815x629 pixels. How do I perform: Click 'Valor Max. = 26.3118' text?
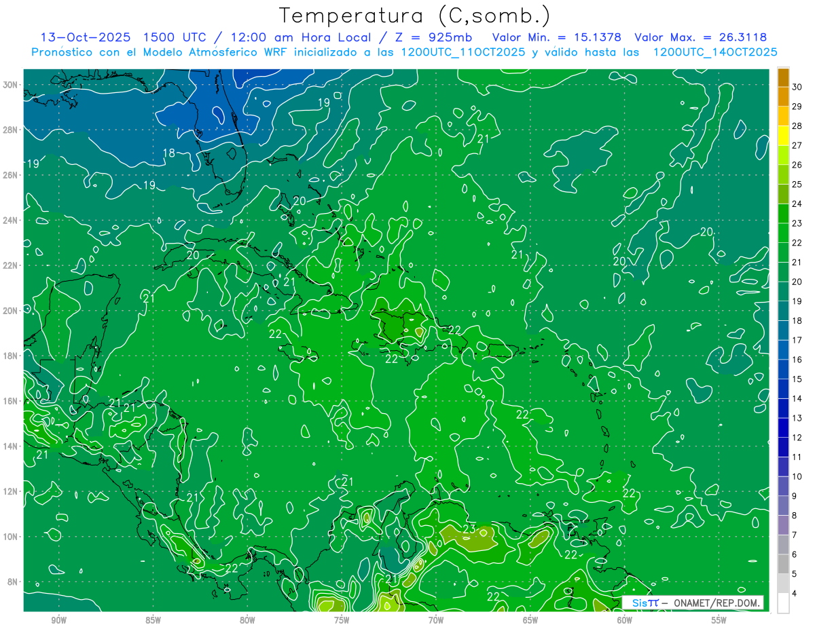(x=701, y=37)
